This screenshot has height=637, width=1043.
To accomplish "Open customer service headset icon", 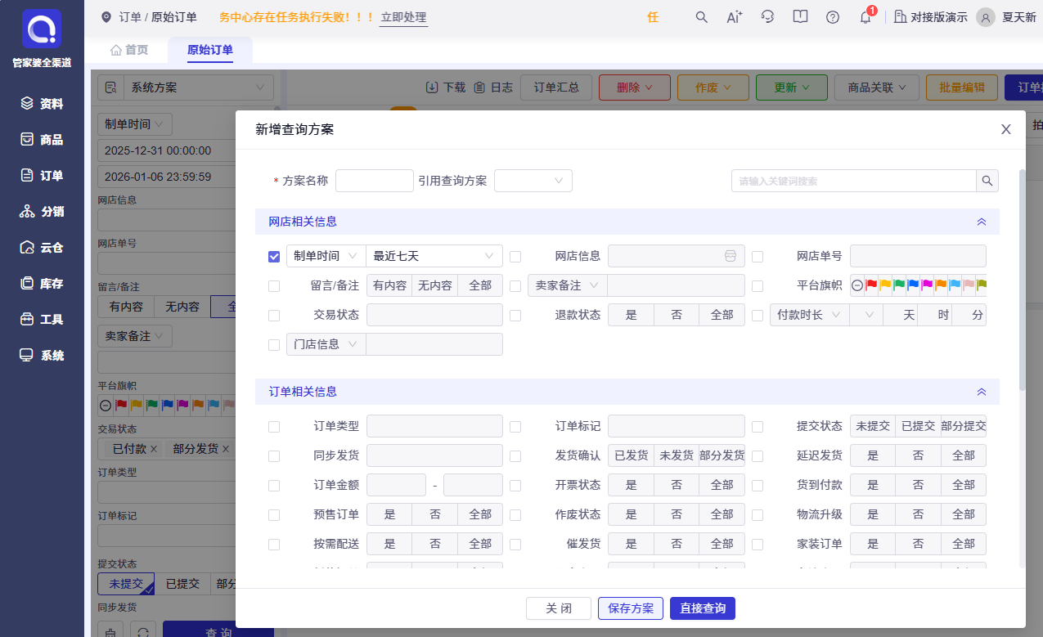I will click(767, 17).
